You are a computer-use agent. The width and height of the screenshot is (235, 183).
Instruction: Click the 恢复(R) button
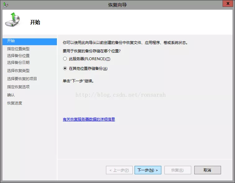pos(177,170)
